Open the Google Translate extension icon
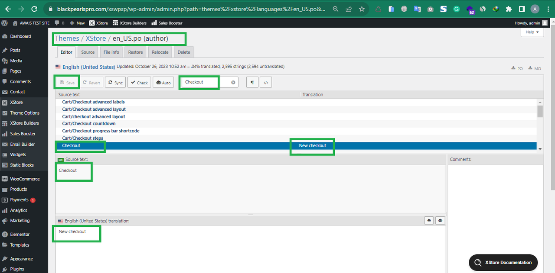Image resolution: width=555 pixels, height=273 pixels. pyautogui.click(x=417, y=9)
